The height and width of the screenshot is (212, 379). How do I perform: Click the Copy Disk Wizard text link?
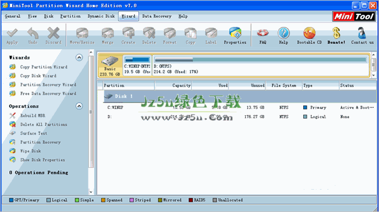point(38,76)
